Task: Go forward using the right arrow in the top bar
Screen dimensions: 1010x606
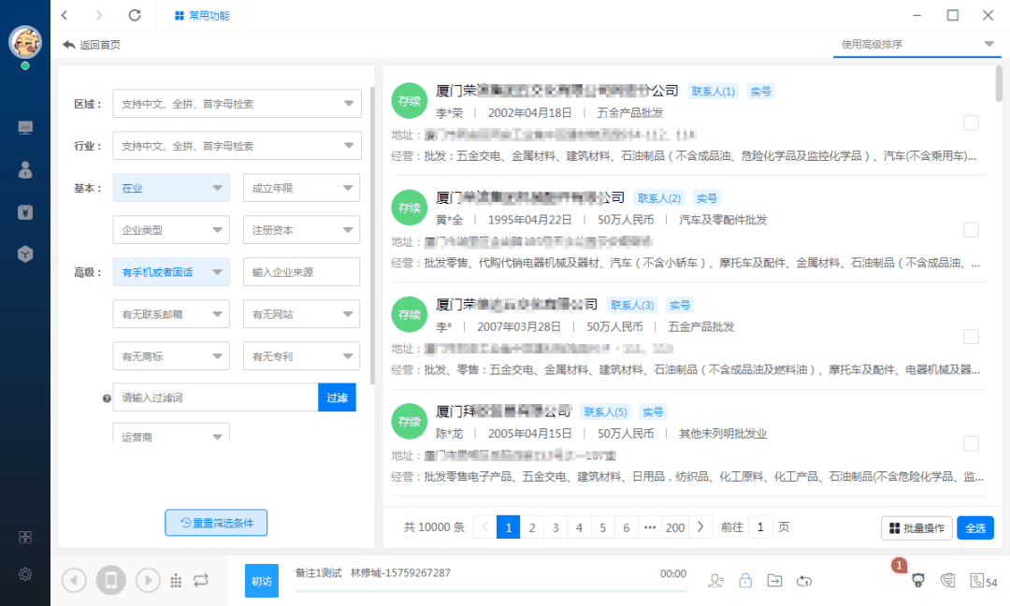Action: point(98,15)
